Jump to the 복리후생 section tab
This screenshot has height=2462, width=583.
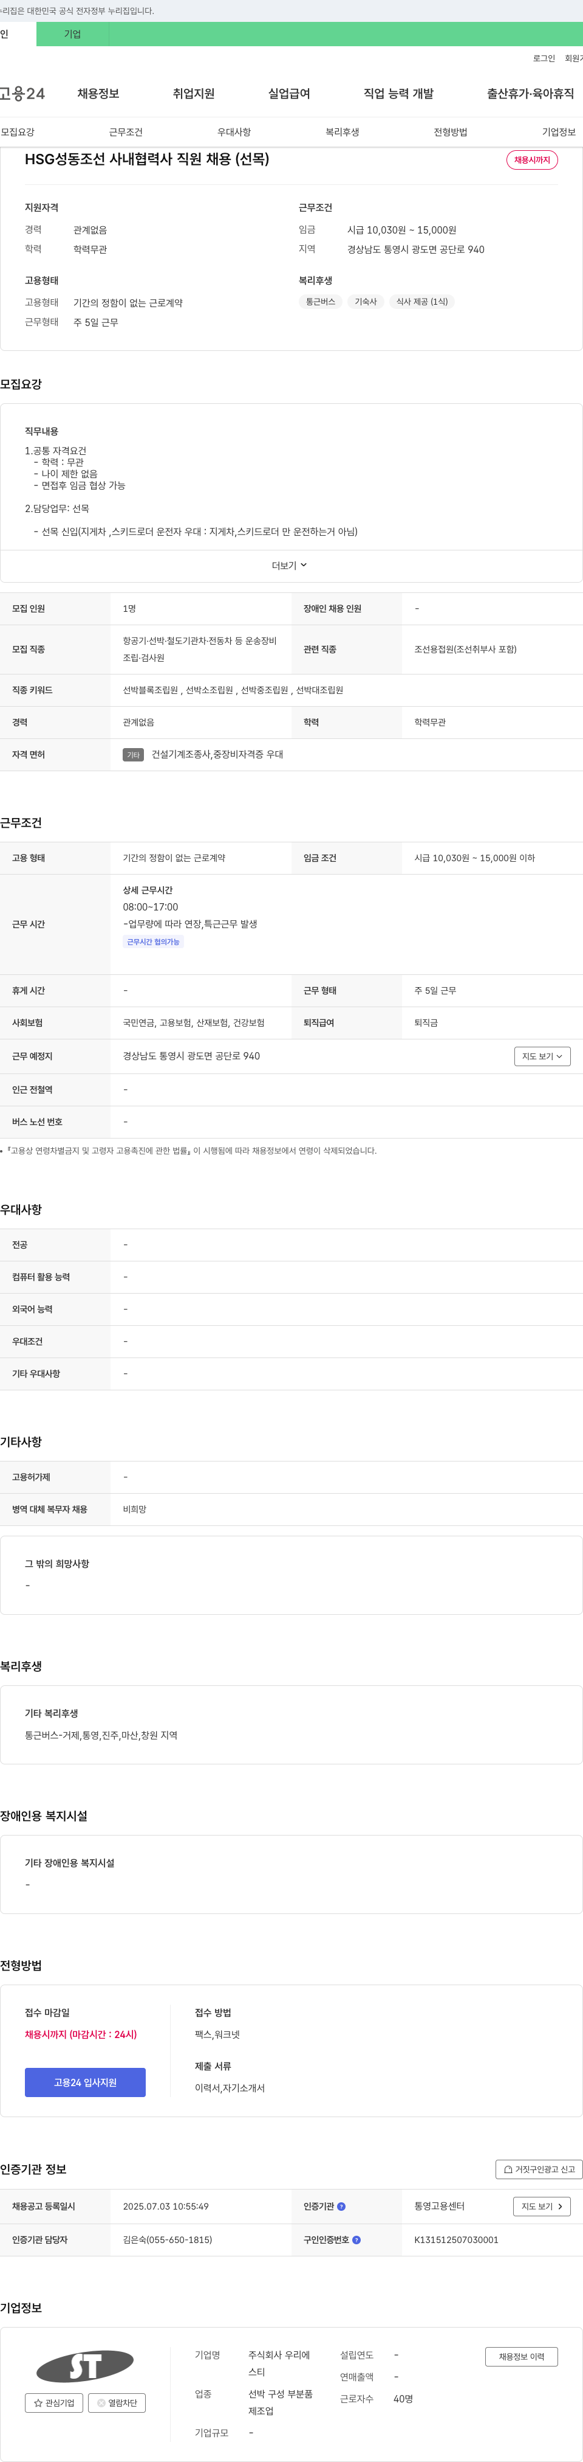coord(343,132)
